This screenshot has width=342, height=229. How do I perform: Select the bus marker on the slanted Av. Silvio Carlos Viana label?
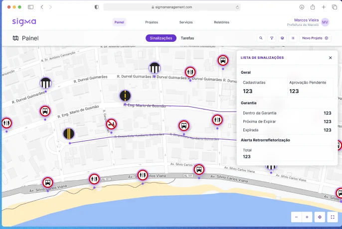click(48, 182)
